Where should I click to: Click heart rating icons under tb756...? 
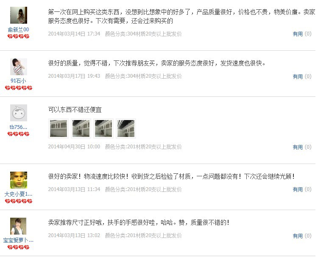[x=19, y=134]
